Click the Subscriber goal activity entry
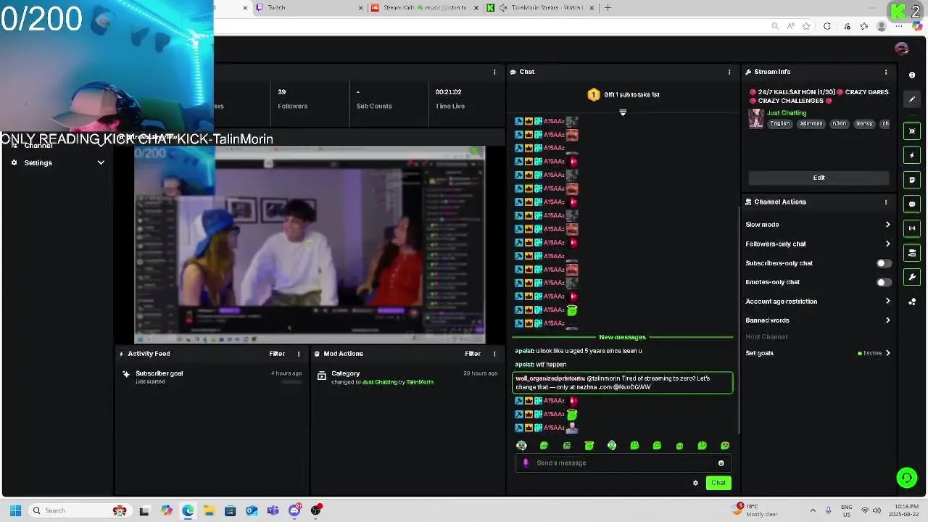Image resolution: width=928 pixels, height=522 pixels. 212,377
